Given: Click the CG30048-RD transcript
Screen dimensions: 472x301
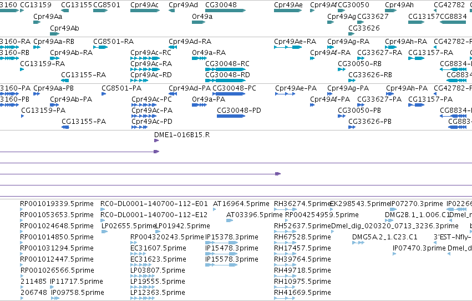Looking at the screenshot, I should [225, 81].
